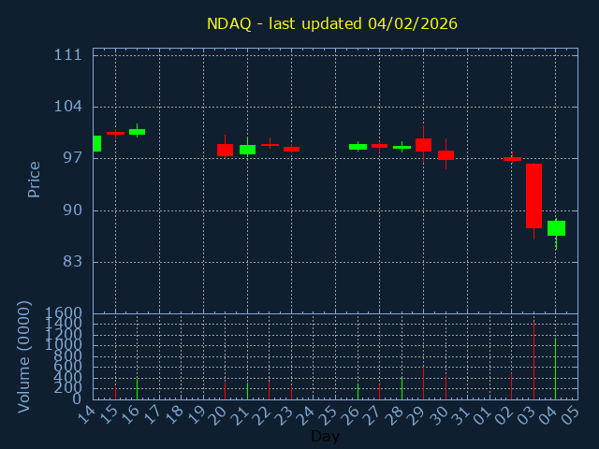The image size is (599, 449).
Task: Select the red candlestick on day 27
Action: tap(379, 146)
